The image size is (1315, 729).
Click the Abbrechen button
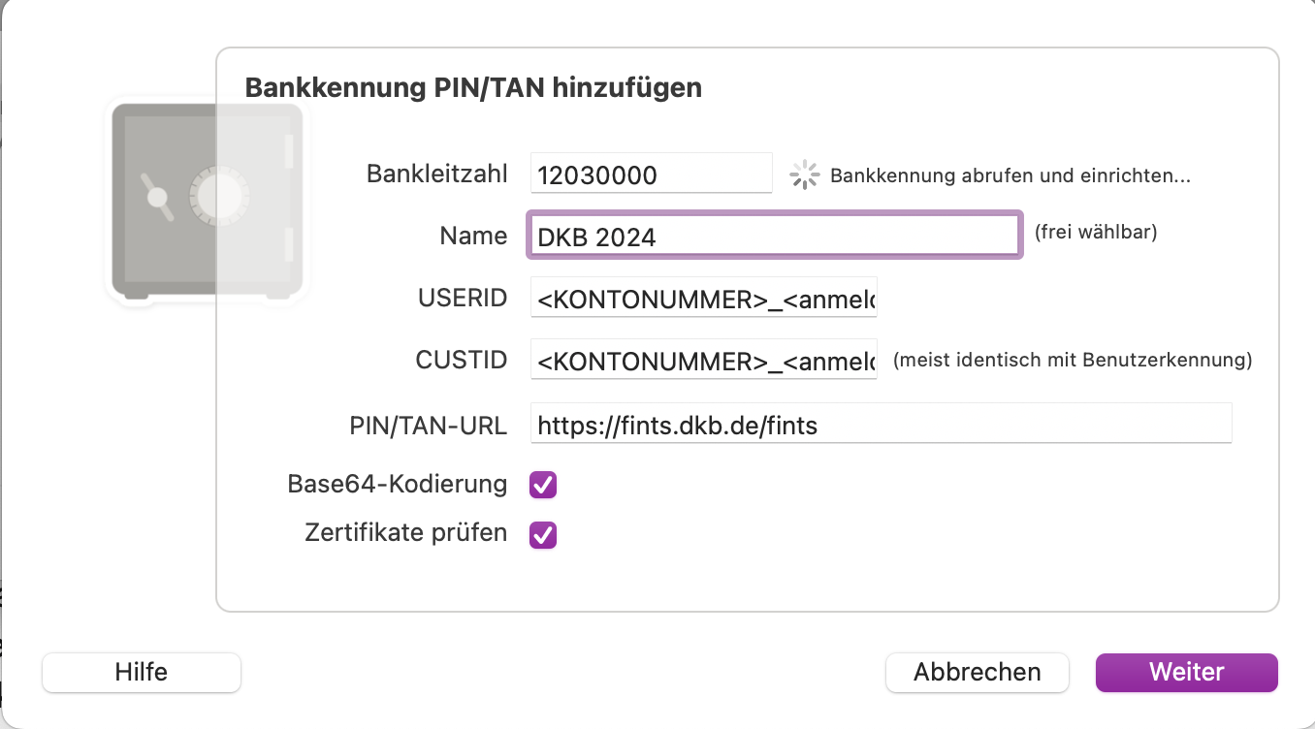click(978, 672)
